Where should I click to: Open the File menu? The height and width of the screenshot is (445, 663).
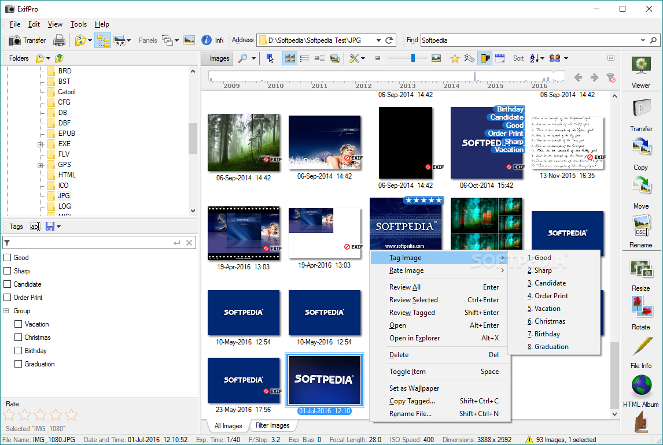click(x=15, y=24)
